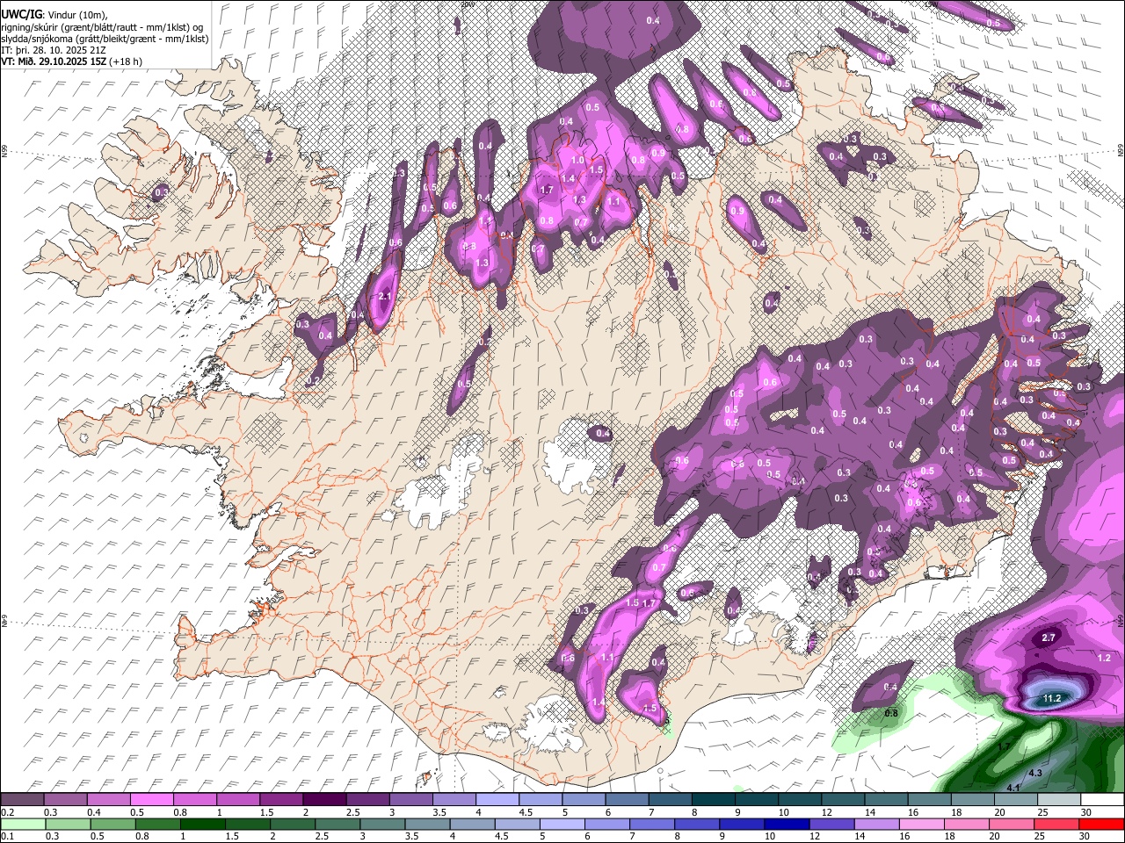
Task: Click the valid time 'VT: Mið. 29.10.2025 15Z (+18 h)'
Action: coord(72,61)
